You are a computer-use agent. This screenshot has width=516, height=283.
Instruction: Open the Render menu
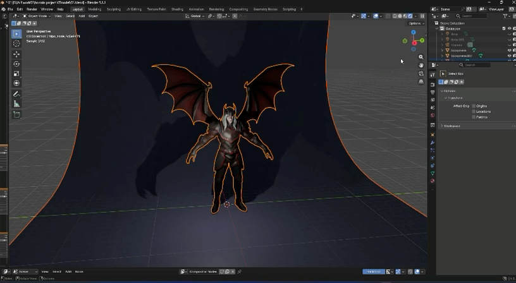pyautogui.click(x=32, y=9)
